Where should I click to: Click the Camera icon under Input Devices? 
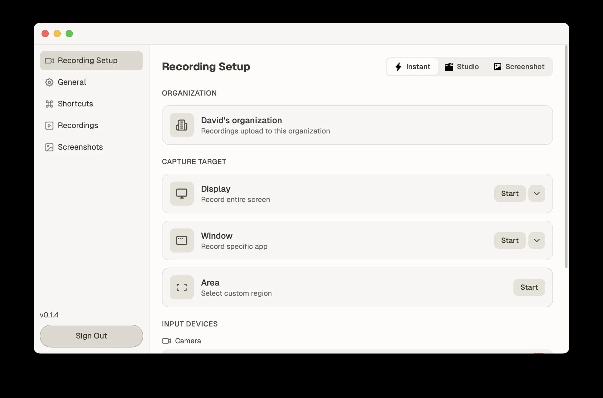(166, 341)
